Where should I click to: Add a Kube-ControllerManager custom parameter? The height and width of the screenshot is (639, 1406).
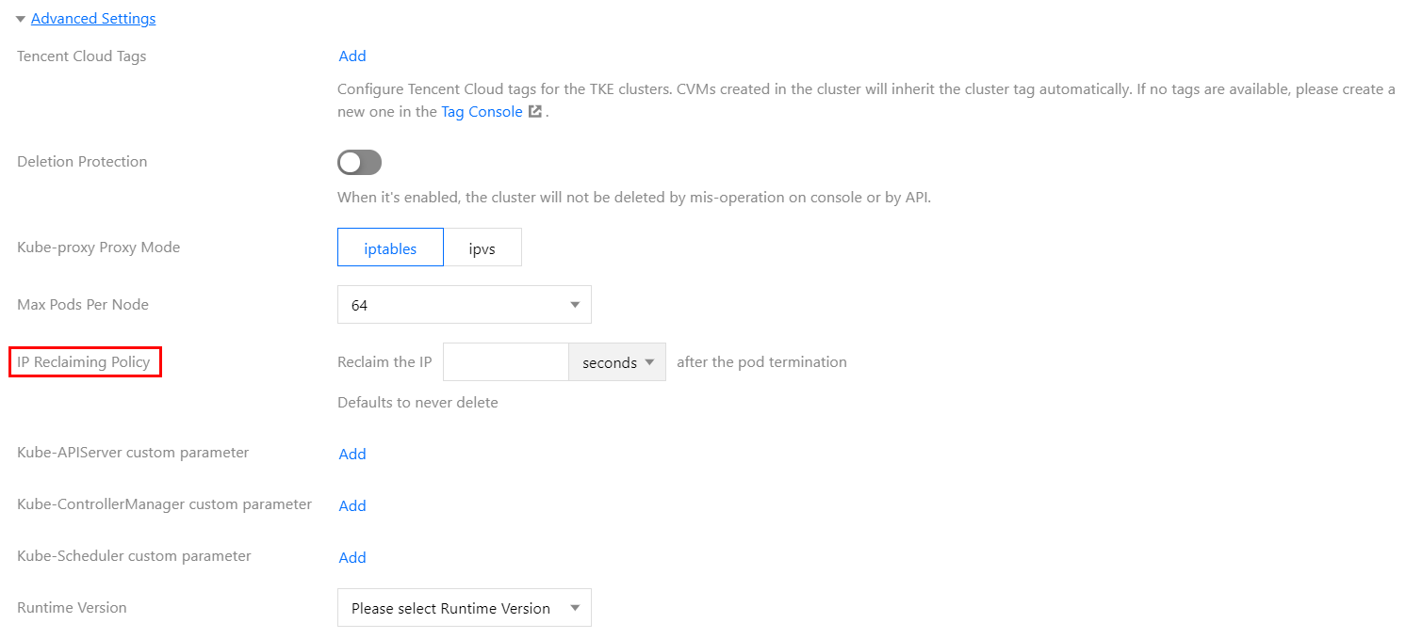pyautogui.click(x=352, y=506)
